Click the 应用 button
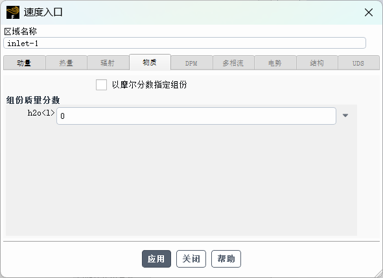The height and width of the screenshot is (278, 383). [156, 259]
